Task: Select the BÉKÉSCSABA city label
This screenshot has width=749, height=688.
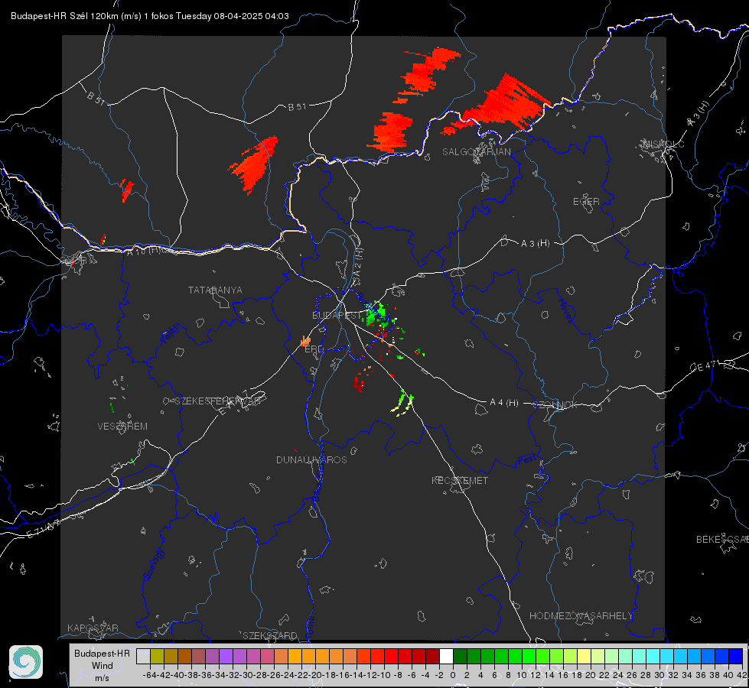Action: point(722,540)
